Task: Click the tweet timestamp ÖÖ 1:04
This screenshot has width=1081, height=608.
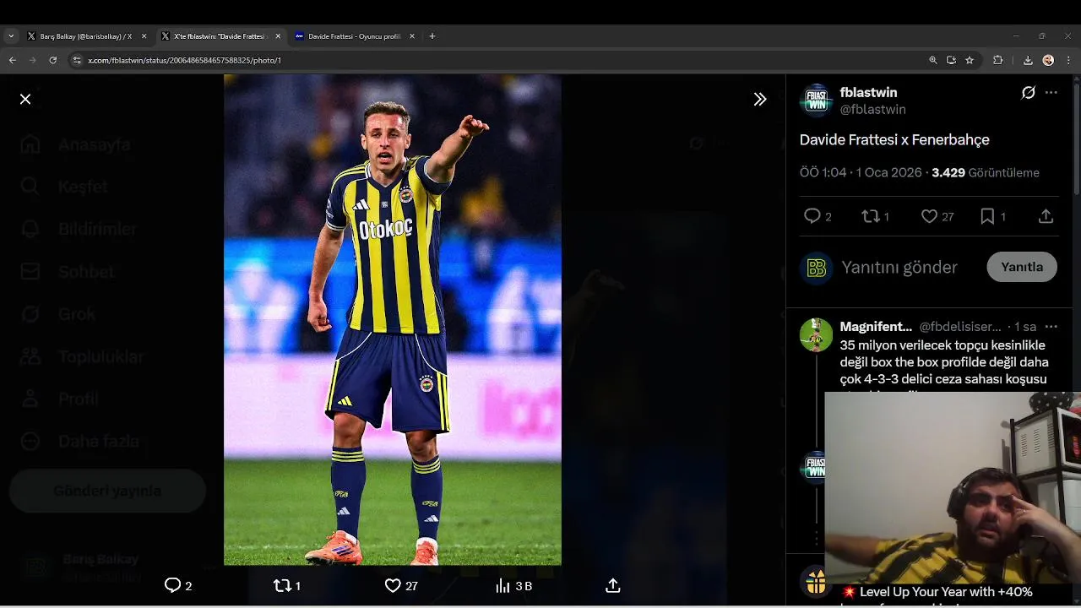Action: [823, 172]
